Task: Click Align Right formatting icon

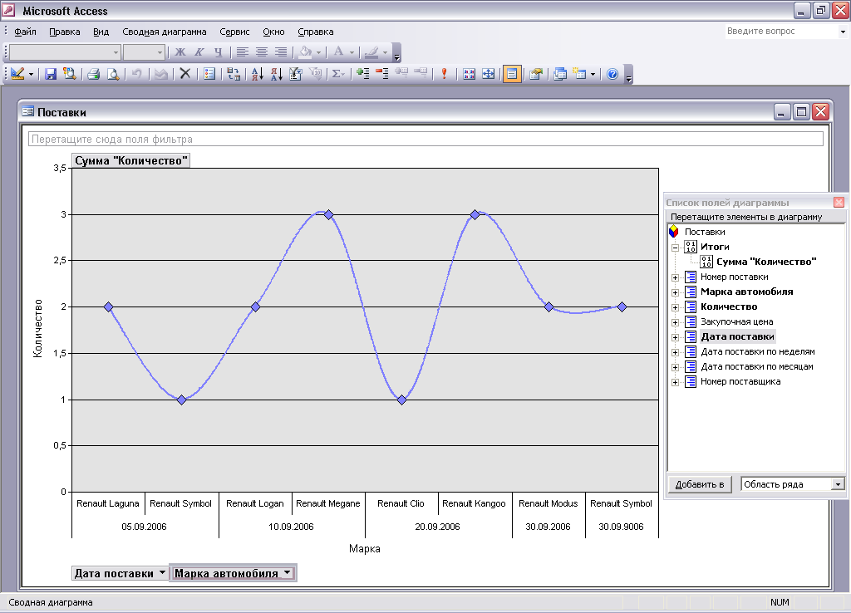Action: [x=281, y=52]
